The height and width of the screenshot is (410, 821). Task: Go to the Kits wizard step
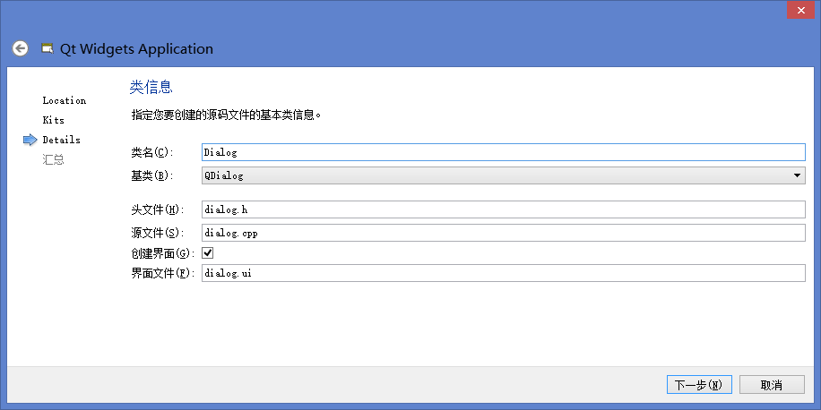click(53, 120)
